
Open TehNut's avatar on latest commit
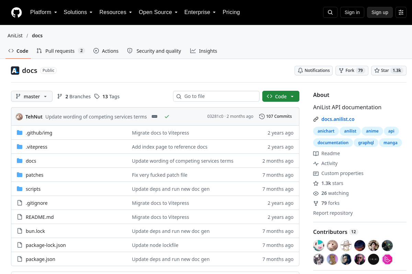(x=19, y=116)
